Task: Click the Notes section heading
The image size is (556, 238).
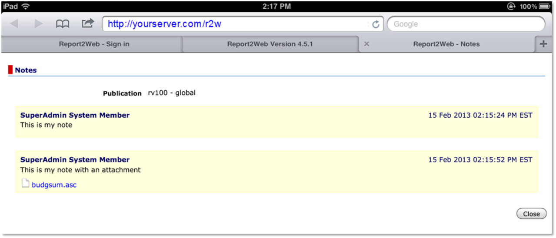Action: click(x=26, y=70)
